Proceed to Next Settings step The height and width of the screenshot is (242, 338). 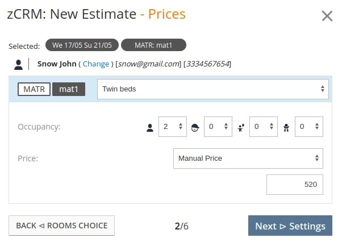[290, 226]
